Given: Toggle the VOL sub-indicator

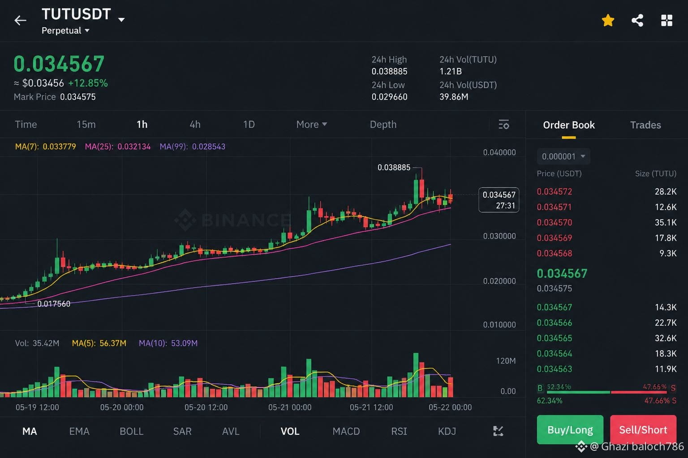Looking at the screenshot, I should point(290,431).
